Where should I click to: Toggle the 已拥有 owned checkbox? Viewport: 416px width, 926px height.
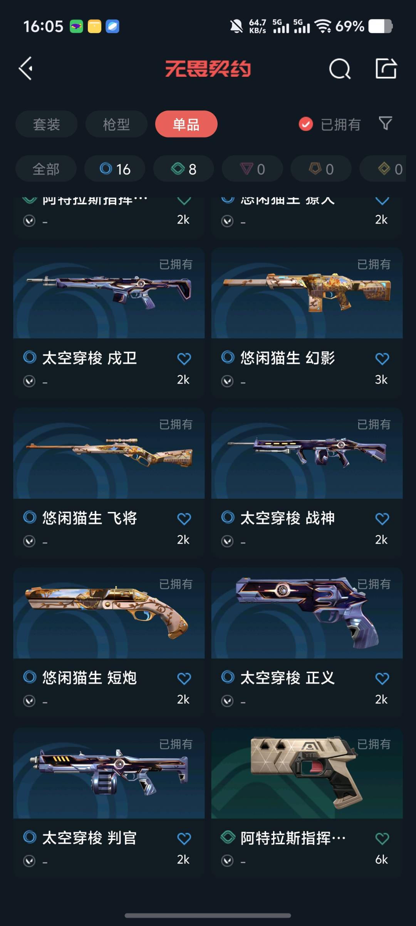[x=306, y=124]
